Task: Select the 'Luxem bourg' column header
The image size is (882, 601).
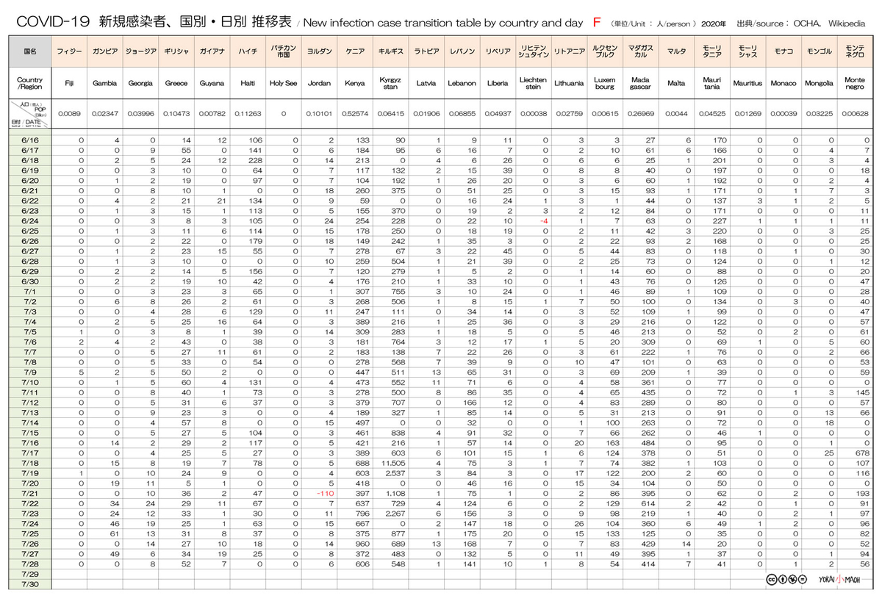Action: 604,83
